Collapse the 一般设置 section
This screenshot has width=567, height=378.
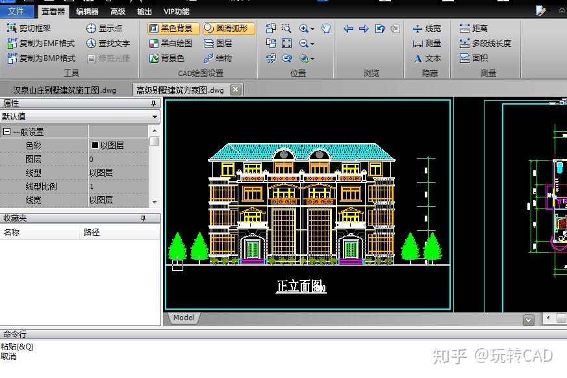(6, 132)
